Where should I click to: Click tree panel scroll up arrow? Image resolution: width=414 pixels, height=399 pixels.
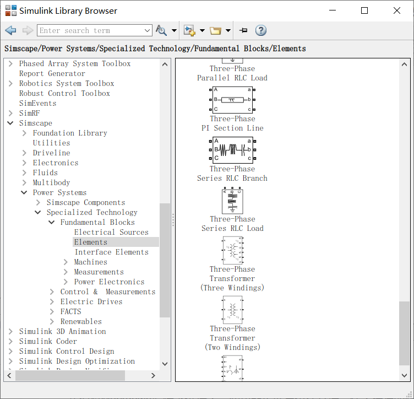(x=165, y=64)
